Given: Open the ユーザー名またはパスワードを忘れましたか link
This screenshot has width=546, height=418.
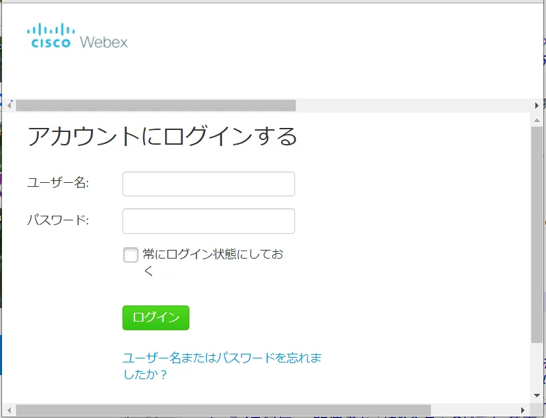Looking at the screenshot, I should tap(221, 357).
